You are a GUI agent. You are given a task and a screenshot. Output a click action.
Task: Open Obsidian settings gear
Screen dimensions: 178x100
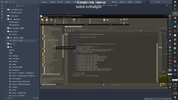pos(37,98)
